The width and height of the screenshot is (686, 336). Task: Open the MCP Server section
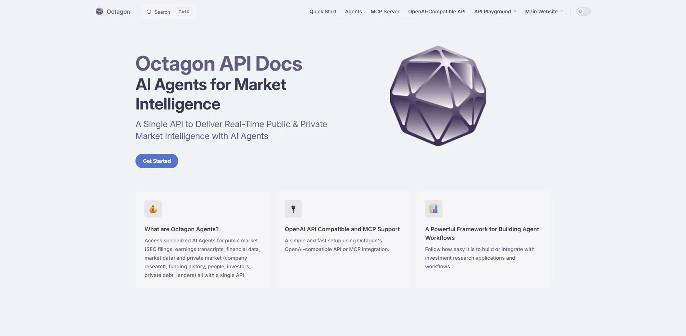pos(384,11)
